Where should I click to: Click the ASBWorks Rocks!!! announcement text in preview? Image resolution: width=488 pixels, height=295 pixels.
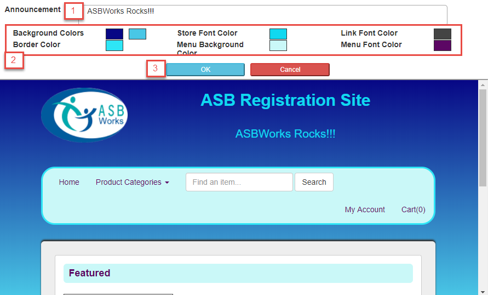tap(285, 134)
